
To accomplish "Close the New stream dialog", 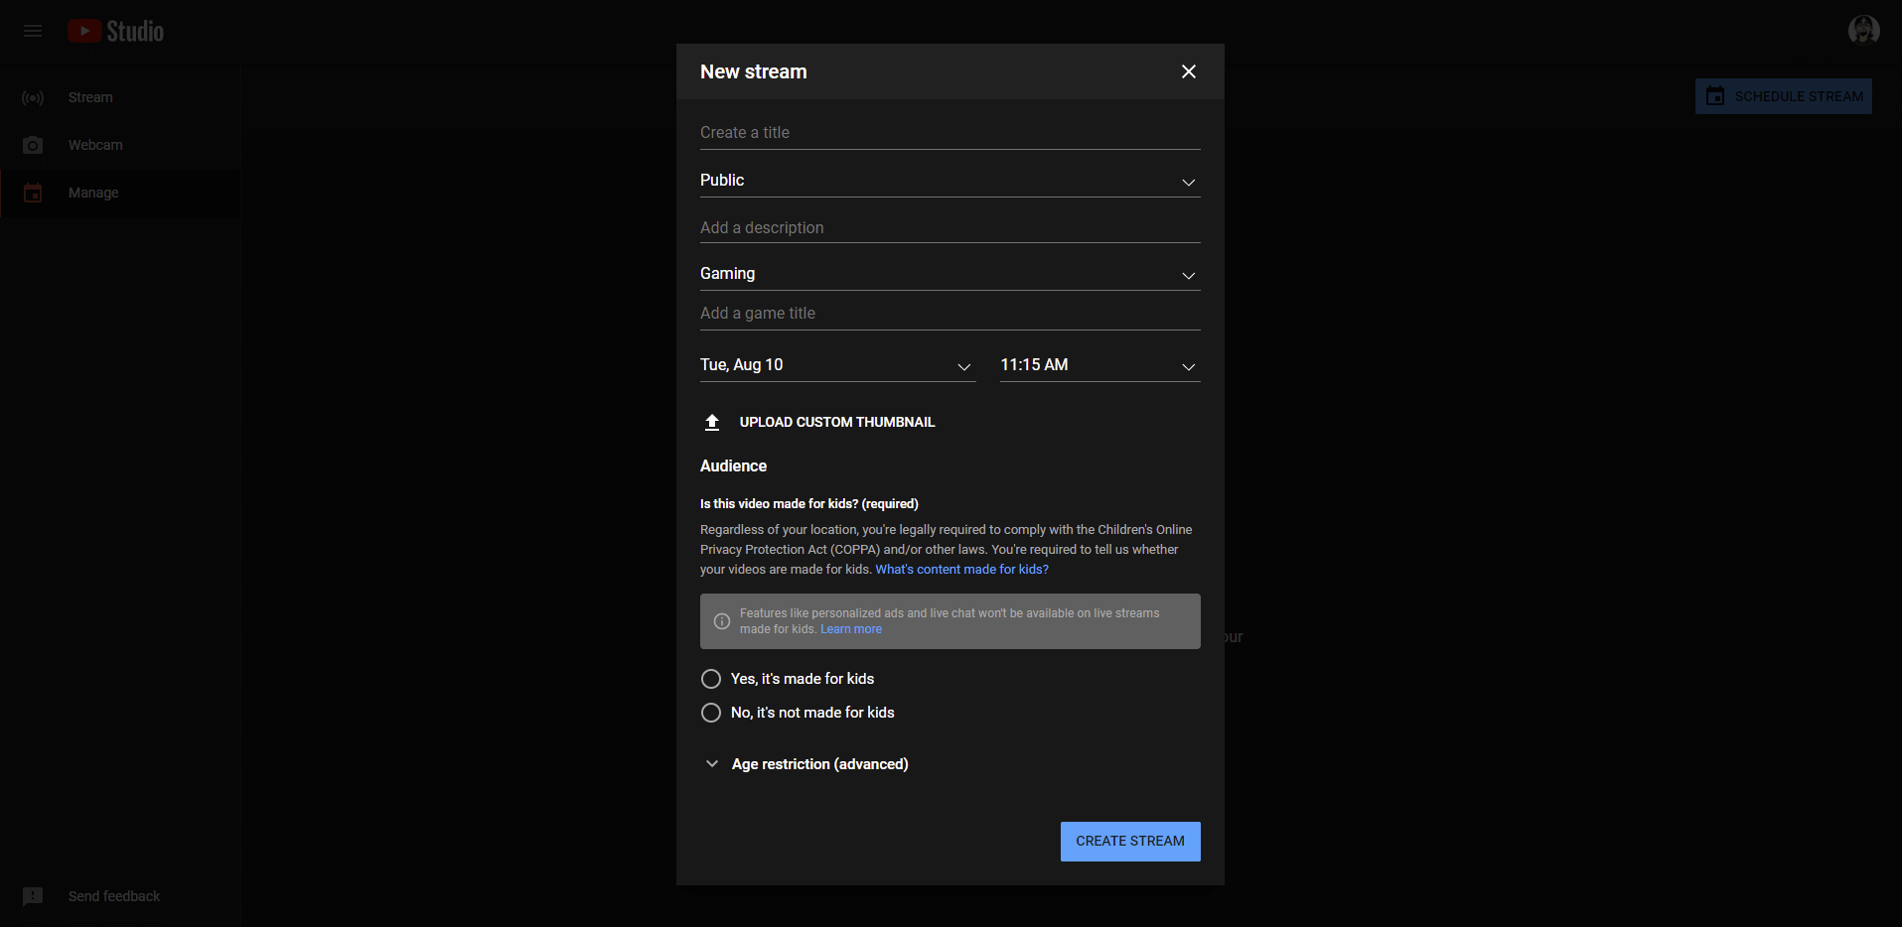I will point(1188,71).
